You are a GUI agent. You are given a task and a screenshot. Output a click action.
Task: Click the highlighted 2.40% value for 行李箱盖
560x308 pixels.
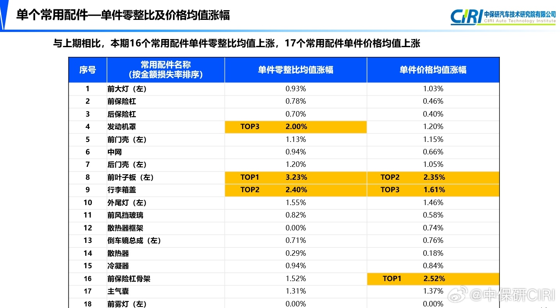click(296, 190)
